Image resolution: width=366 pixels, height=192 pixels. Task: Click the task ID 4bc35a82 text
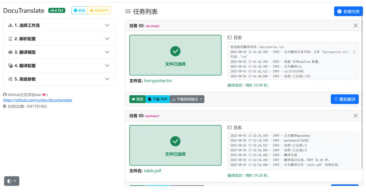[x=152, y=26]
